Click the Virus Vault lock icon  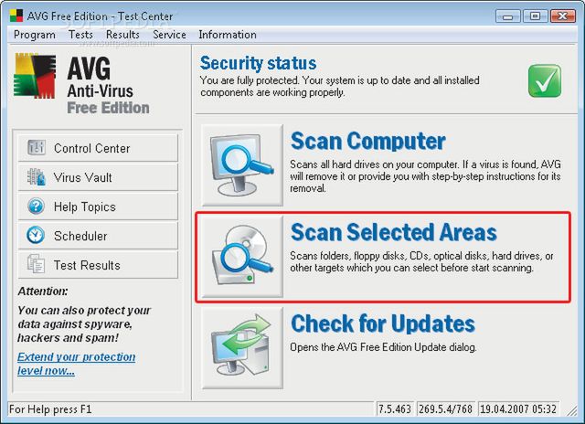(x=37, y=176)
